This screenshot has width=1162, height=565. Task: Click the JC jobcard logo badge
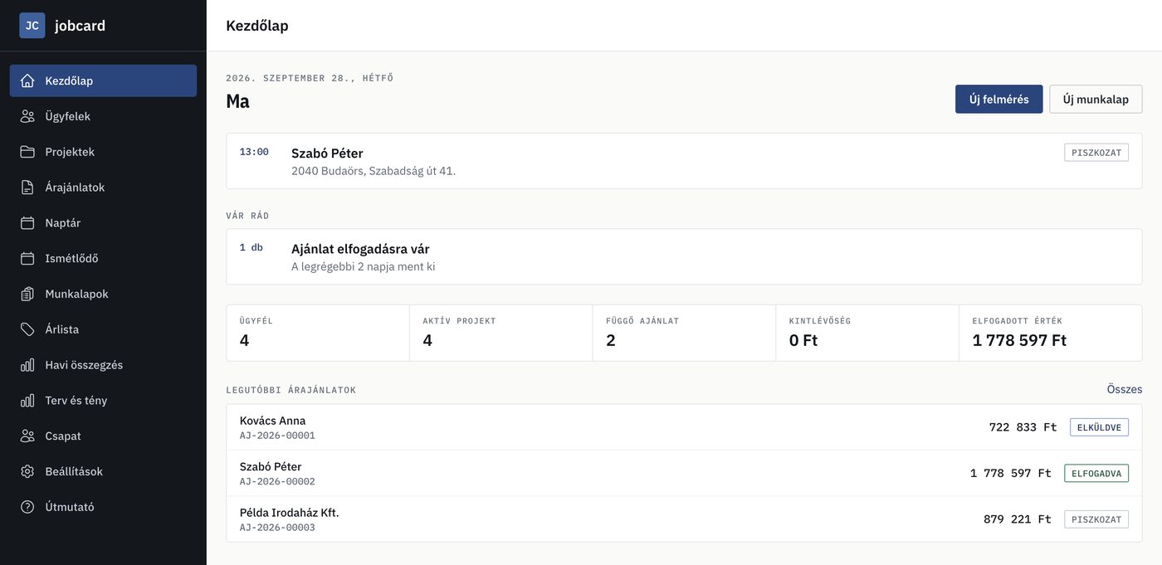click(32, 26)
